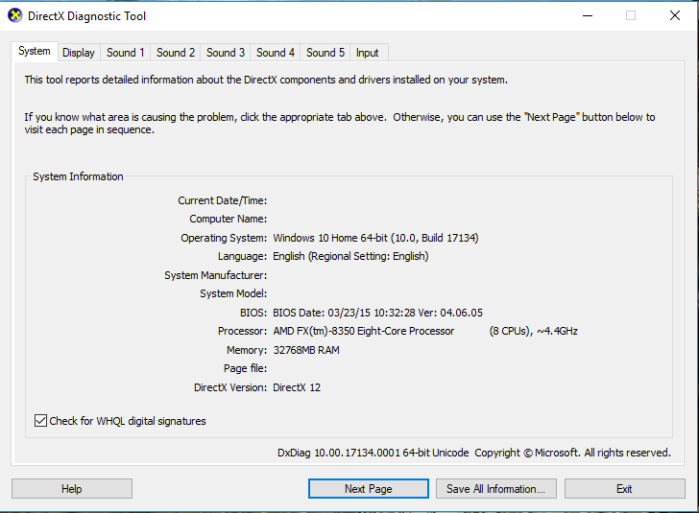Click the Windows 10 Home operating system value
The height and width of the screenshot is (513, 699).
(x=375, y=238)
